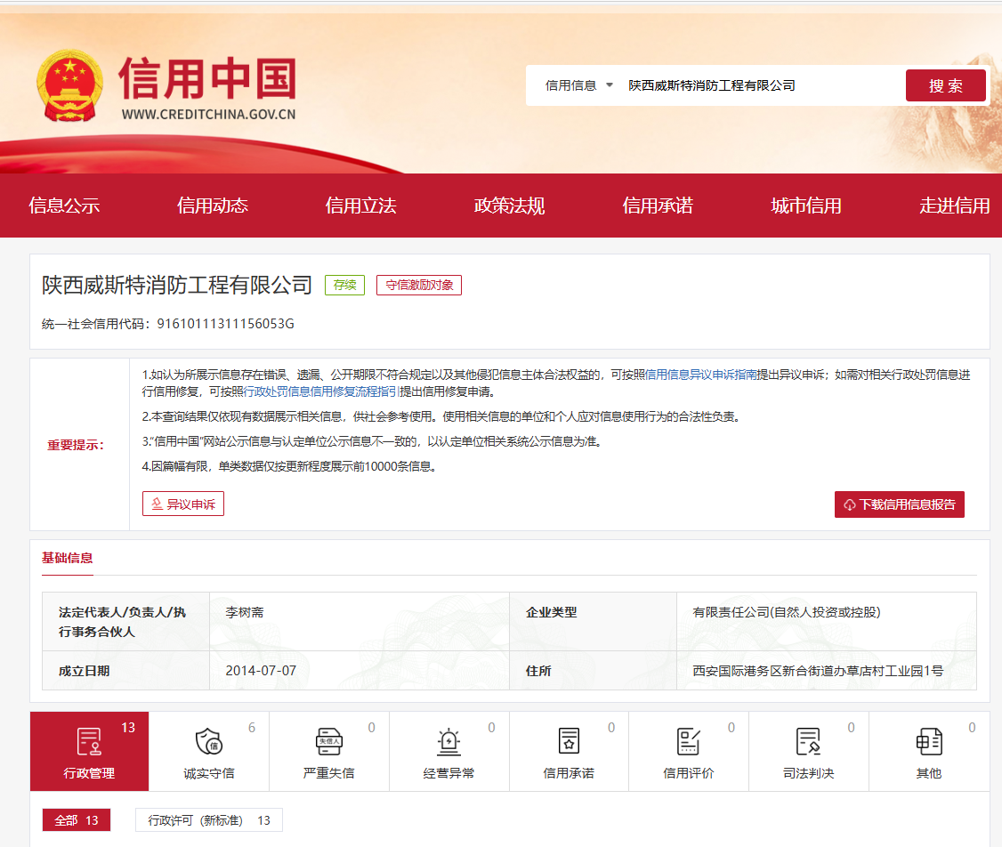
Task: Open the 信用信息异议申诉指南 link
Action: pos(700,375)
